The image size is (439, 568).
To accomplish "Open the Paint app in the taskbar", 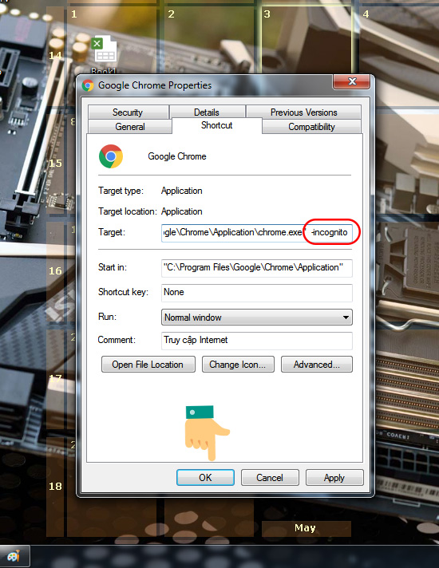I will click(14, 556).
